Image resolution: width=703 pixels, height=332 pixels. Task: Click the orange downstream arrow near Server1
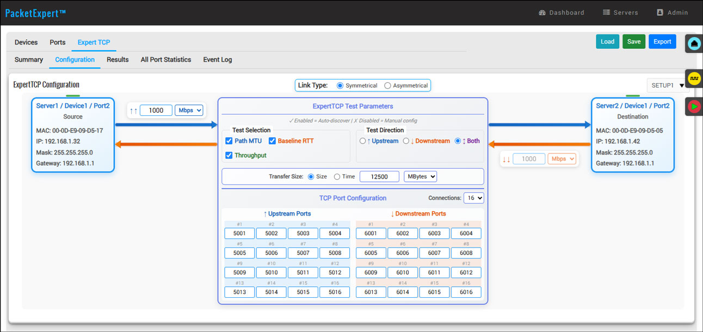[x=166, y=144]
